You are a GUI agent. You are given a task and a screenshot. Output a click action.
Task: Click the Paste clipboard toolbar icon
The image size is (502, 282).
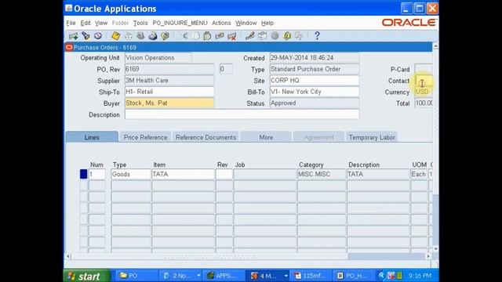click(207, 36)
